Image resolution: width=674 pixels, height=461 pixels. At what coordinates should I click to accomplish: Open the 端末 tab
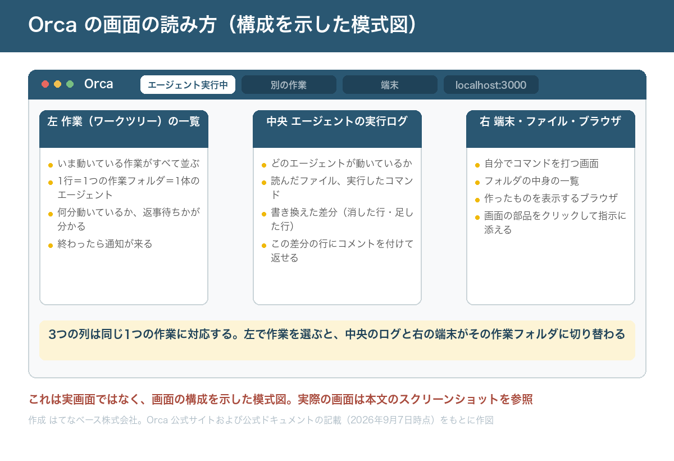(x=390, y=85)
